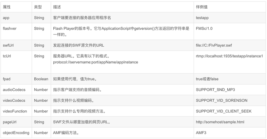Select the 'SUPPORT_SND_MP3' sample value
Screen dimensions: 267x139
click(215, 90)
